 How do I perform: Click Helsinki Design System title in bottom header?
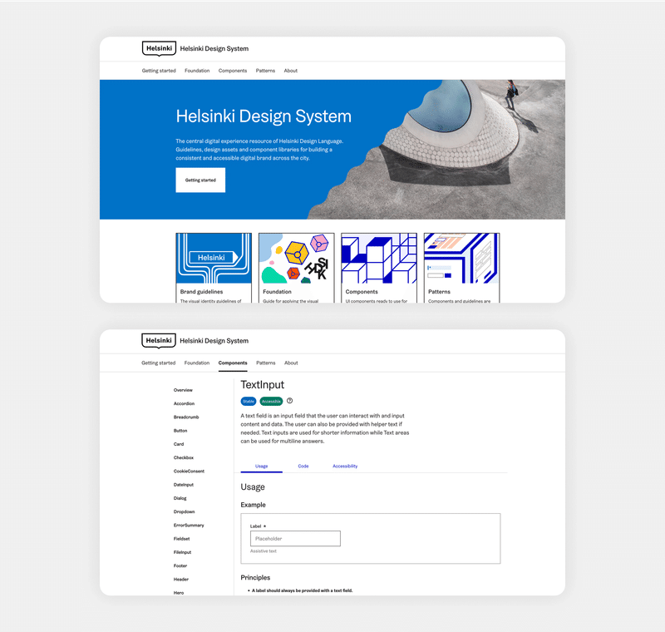[214, 341]
